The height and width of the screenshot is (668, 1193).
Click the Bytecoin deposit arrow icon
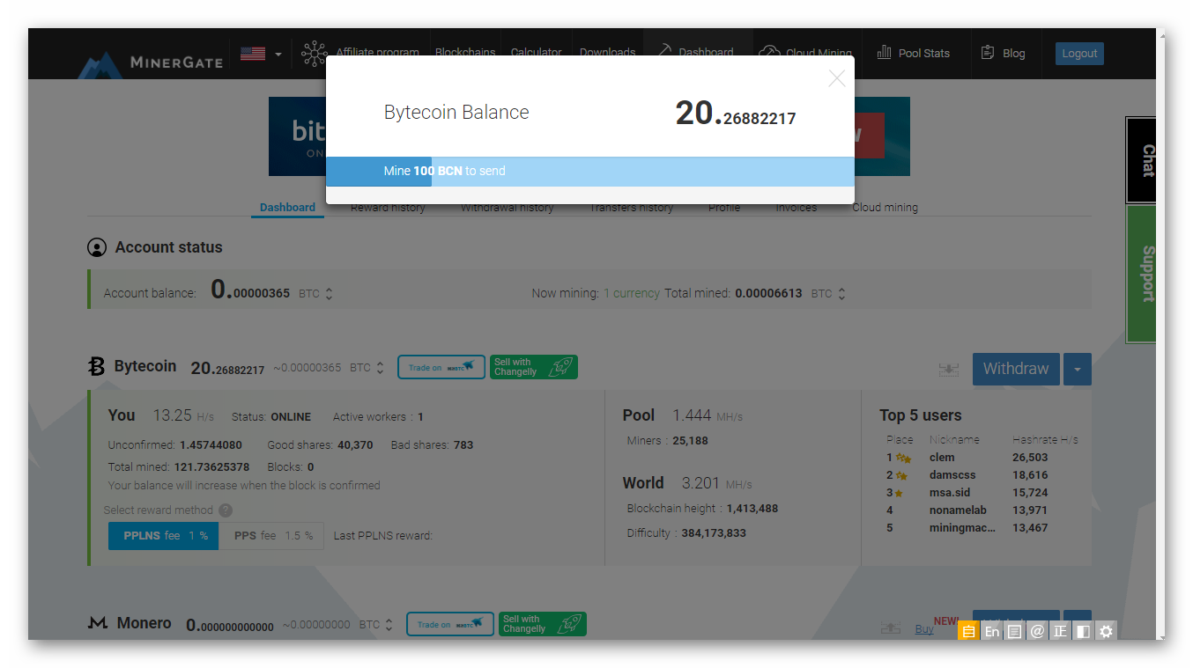click(x=948, y=370)
